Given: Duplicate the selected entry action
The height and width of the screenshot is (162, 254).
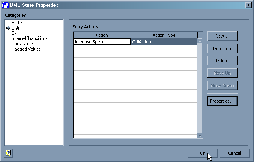Looking at the screenshot, I should [222, 49].
